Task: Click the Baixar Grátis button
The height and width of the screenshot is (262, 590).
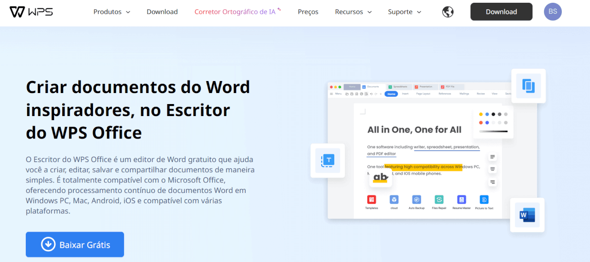Action: coord(75,245)
